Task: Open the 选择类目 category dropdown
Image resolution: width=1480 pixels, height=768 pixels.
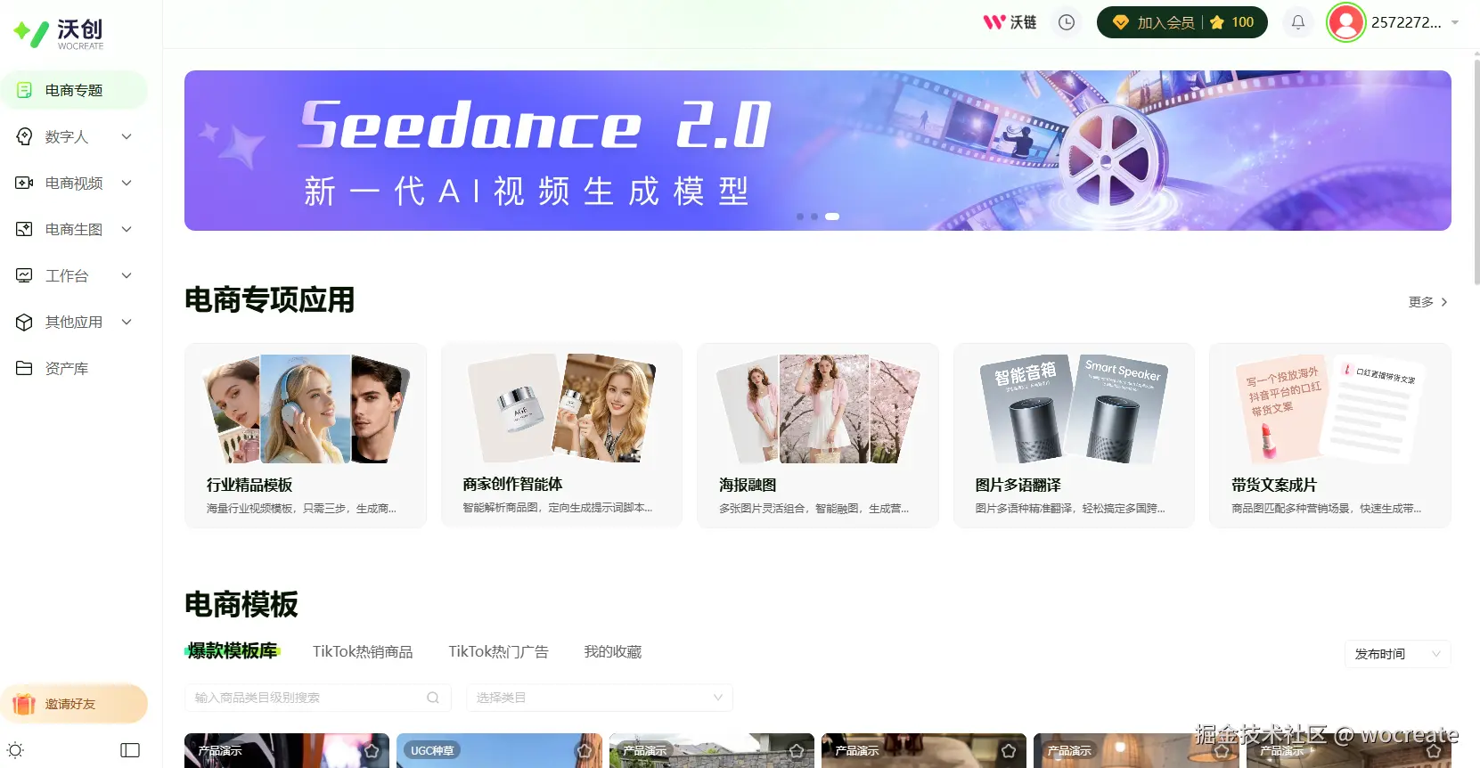Action: tap(600, 698)
